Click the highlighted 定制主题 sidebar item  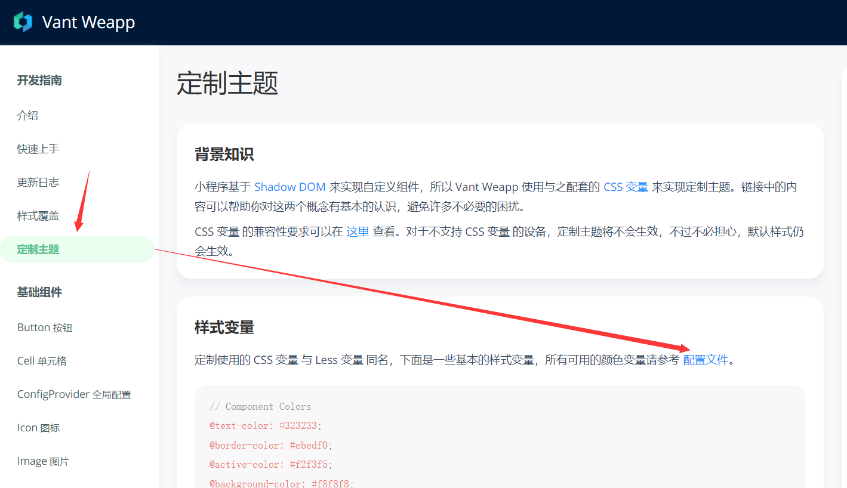point(38,249)
